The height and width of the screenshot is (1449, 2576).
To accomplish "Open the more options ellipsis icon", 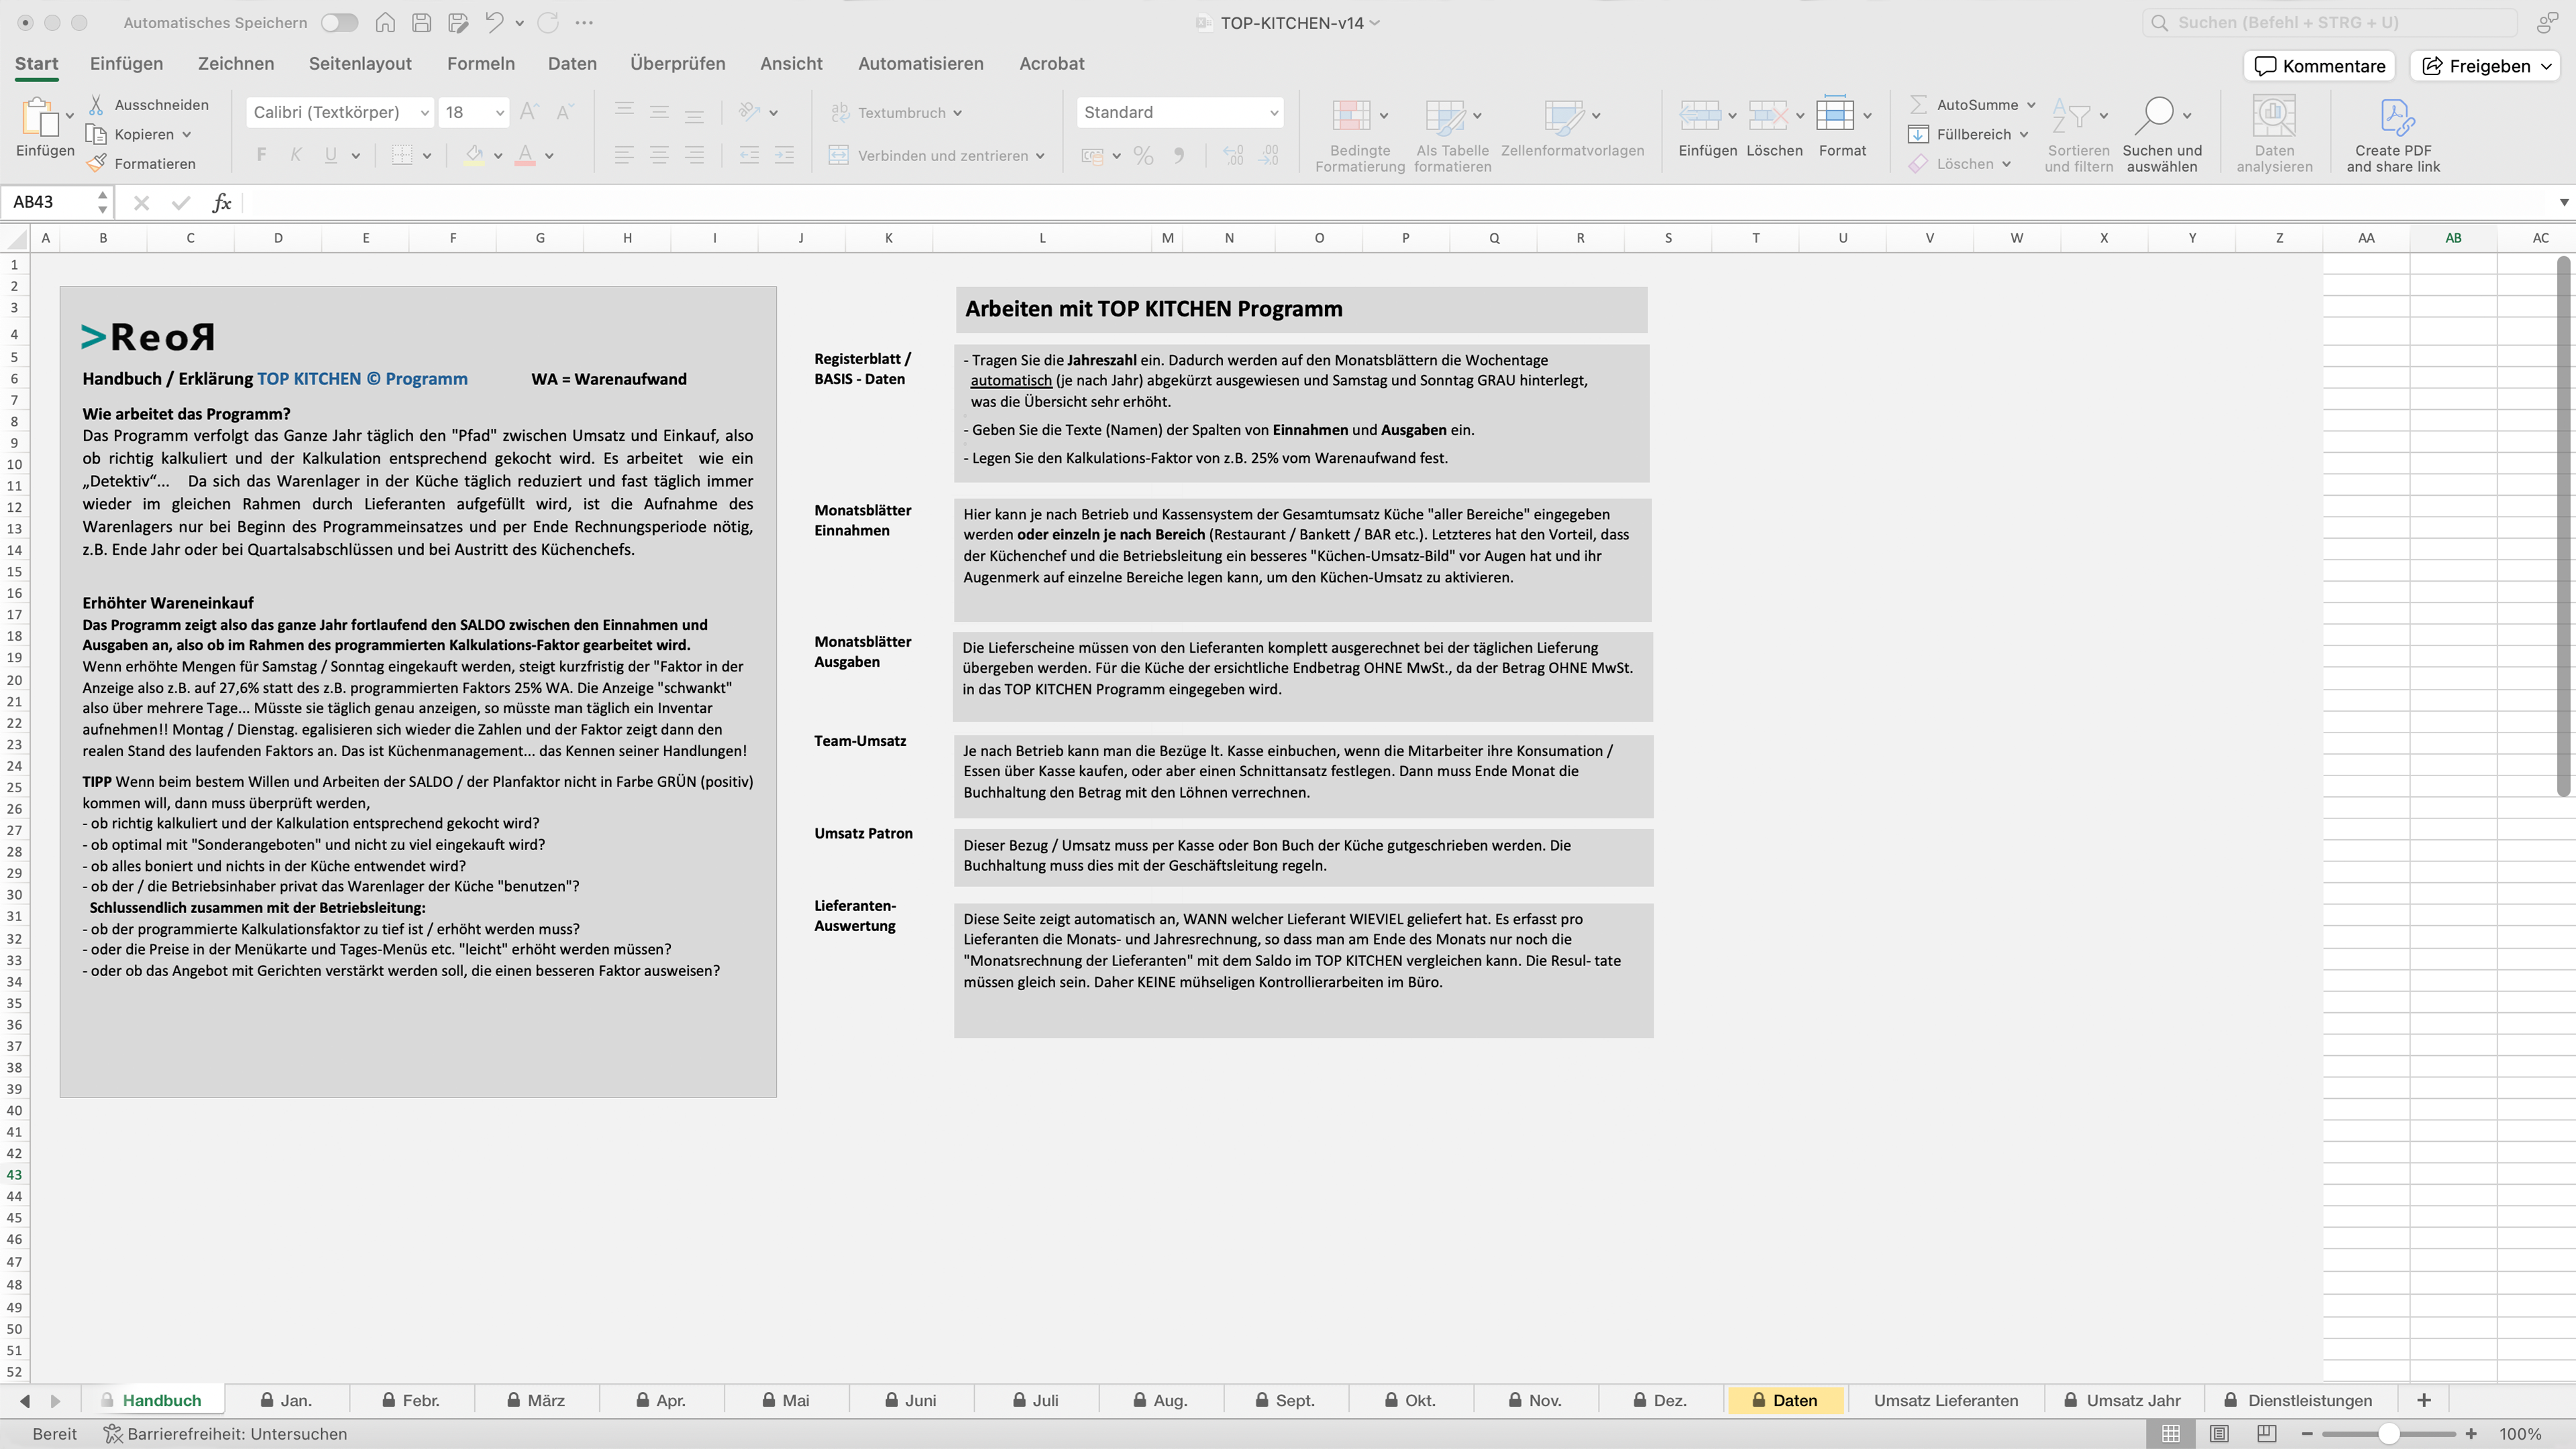I will (x=584, y=22).
